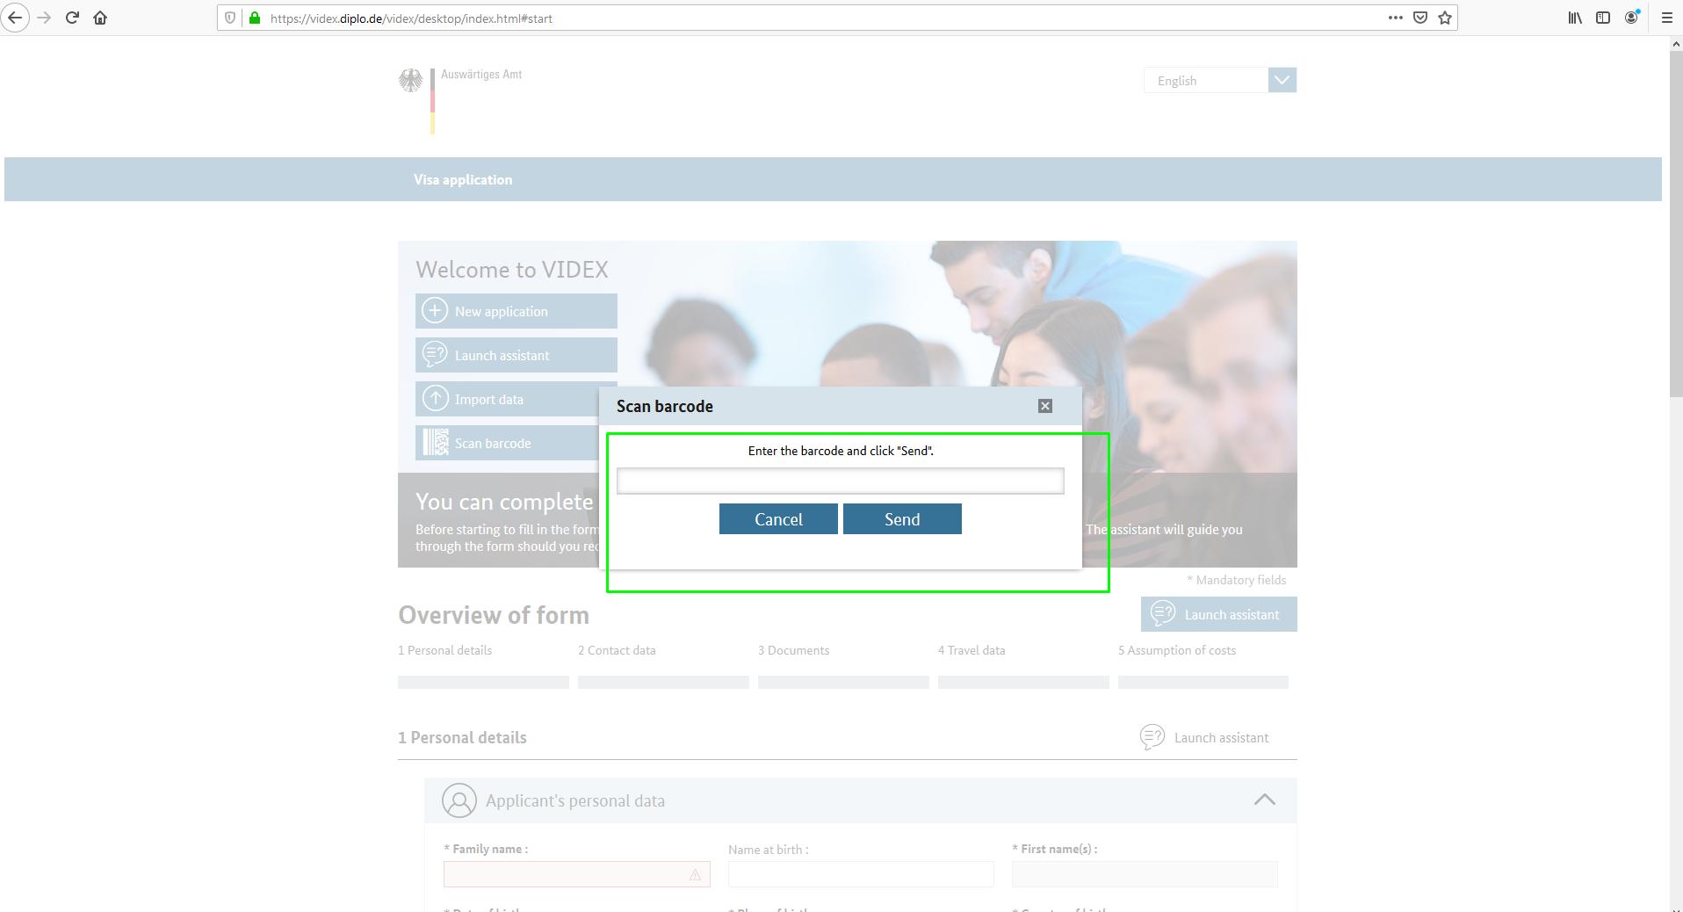Click the Import data button
The width and height of the screenshot is (1683, 912).
(x=508, y=399)
